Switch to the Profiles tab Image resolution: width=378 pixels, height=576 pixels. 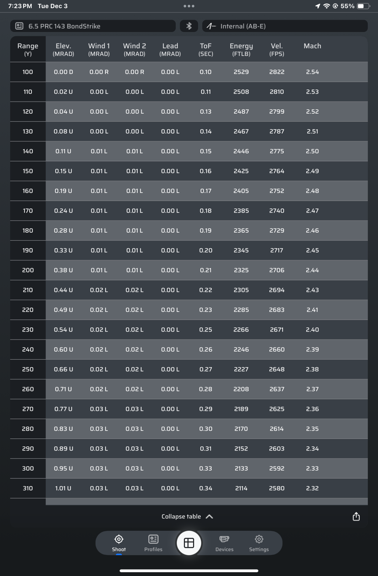[153, 543]
